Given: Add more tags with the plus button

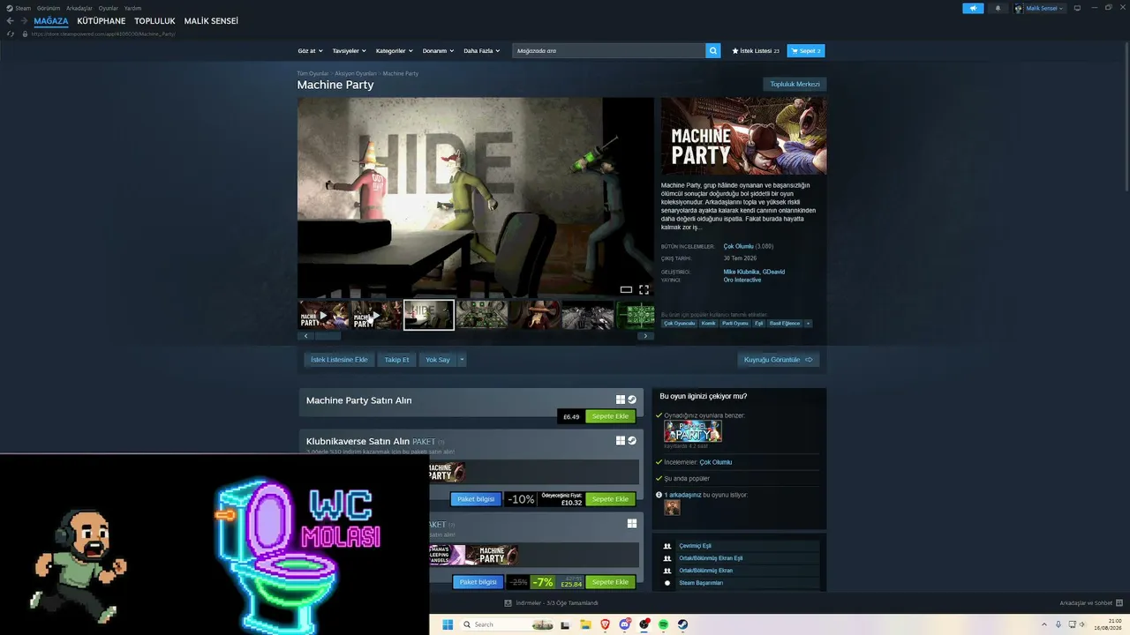Looking at the screenshot, I should click(808, 324).
